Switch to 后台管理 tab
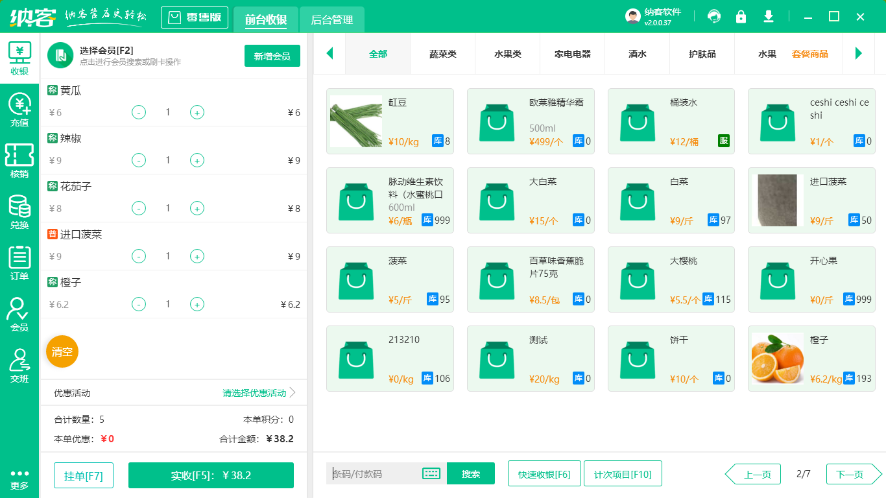Screen dimensions: 886x498 tap(332, 20)
